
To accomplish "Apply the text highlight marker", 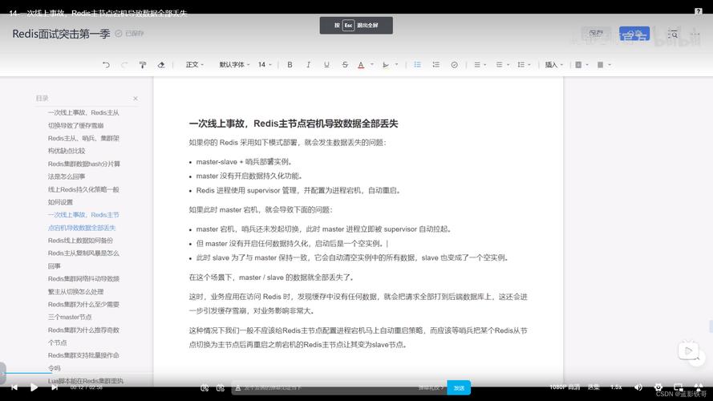I will [x=386, y=64].
